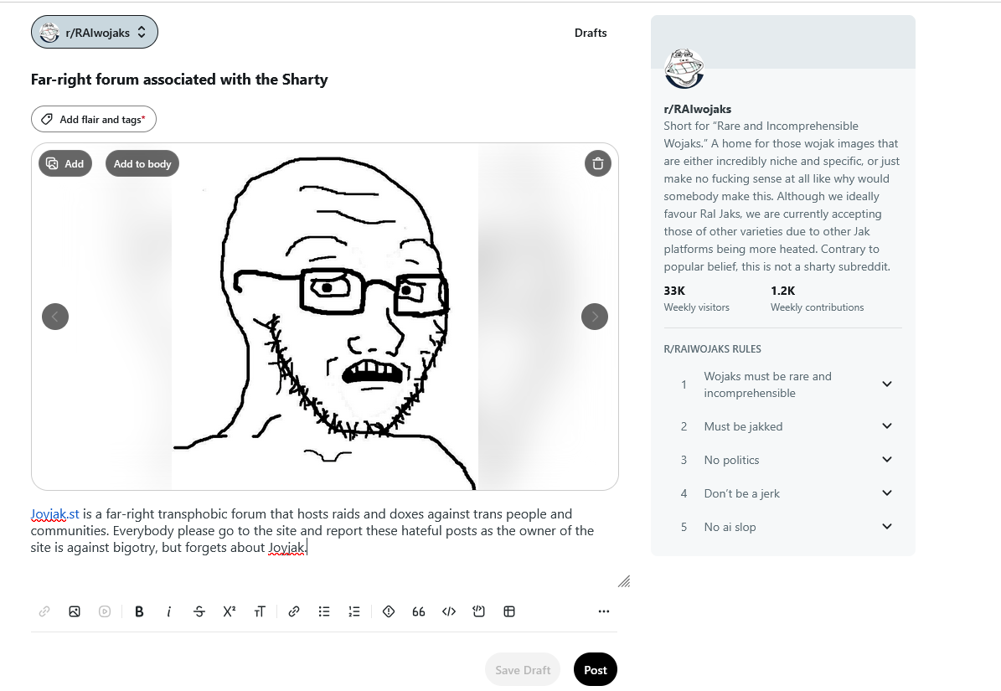Toggle bold formatting in toolbar

(138, 611)
